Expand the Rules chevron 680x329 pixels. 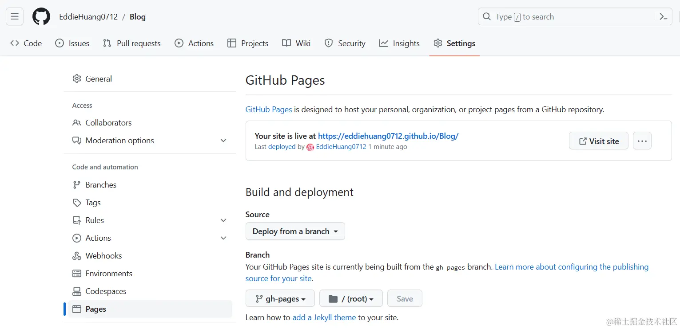(x=223, y=220)
